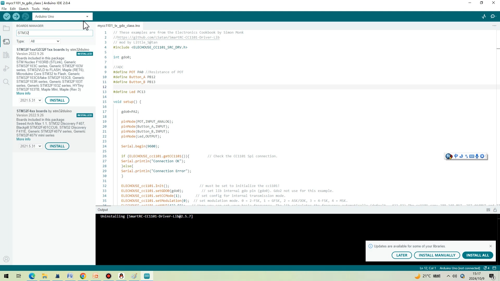This screenshot has width=500, height=281.
Task: Open the Arduino Uno board selector dropdown
Action: pos(62,16)
